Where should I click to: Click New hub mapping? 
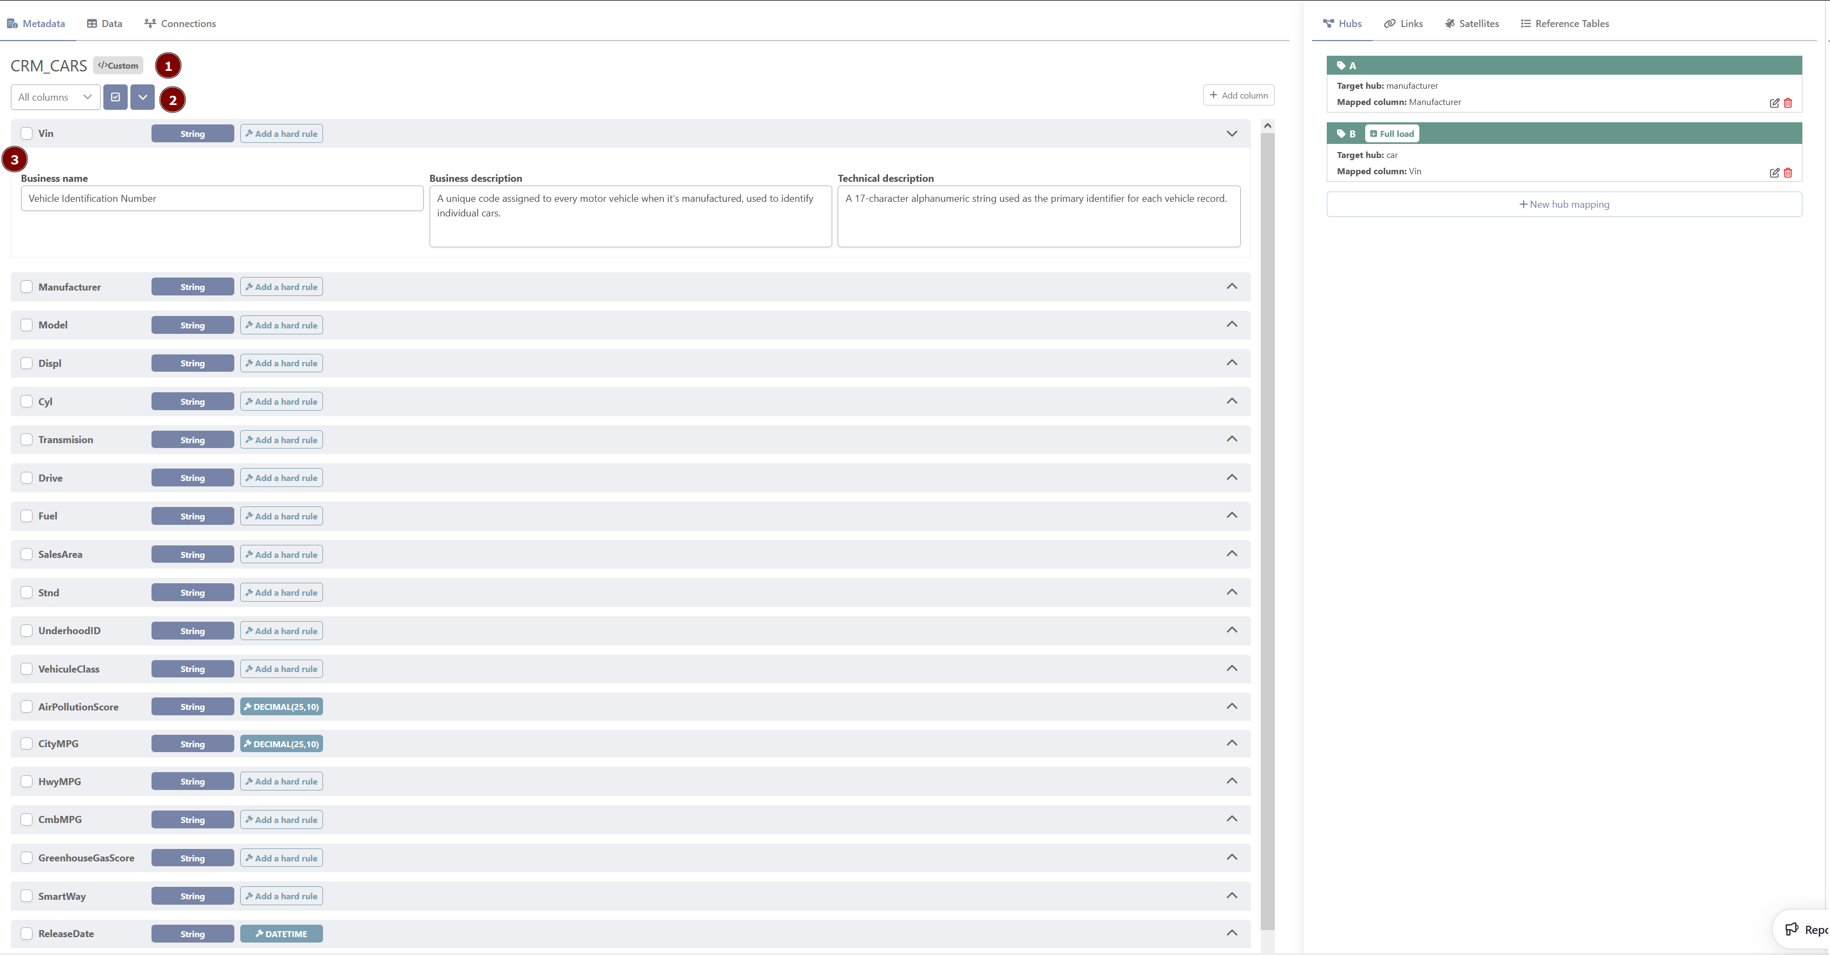tap(1564, 205)
